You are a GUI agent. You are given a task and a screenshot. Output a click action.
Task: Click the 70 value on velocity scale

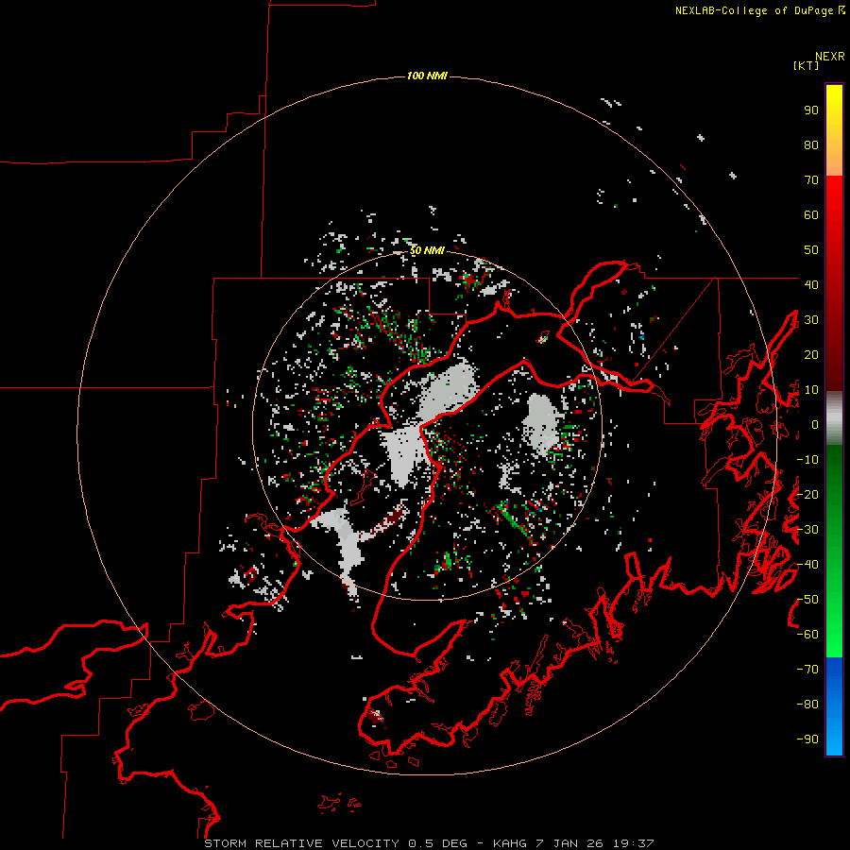[811, 180]
